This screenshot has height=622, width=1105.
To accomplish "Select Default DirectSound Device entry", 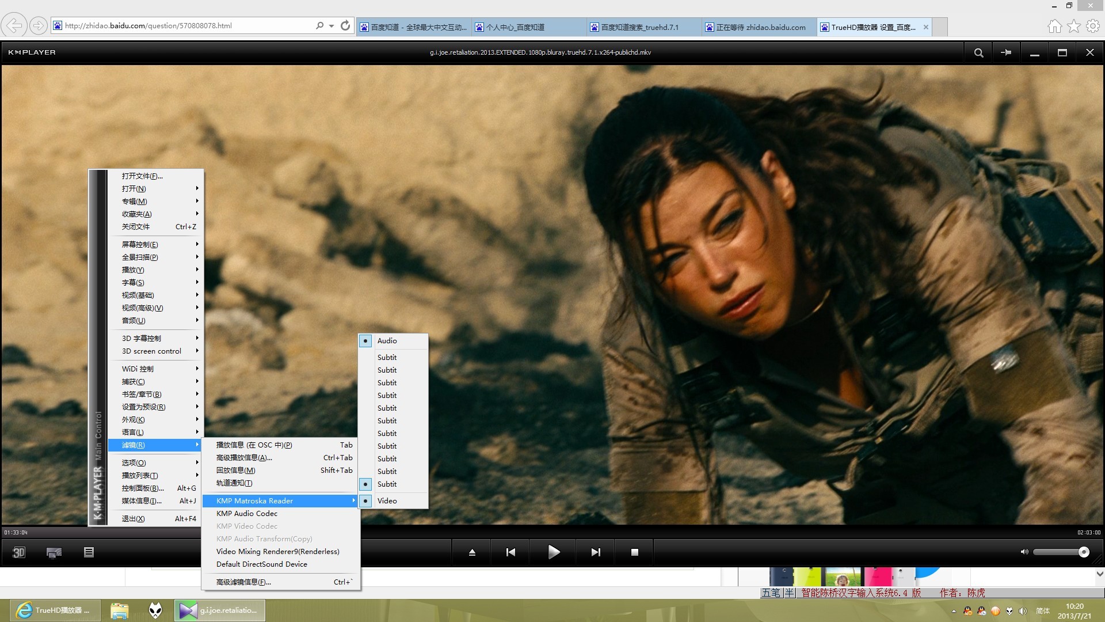I will (281, 564).
